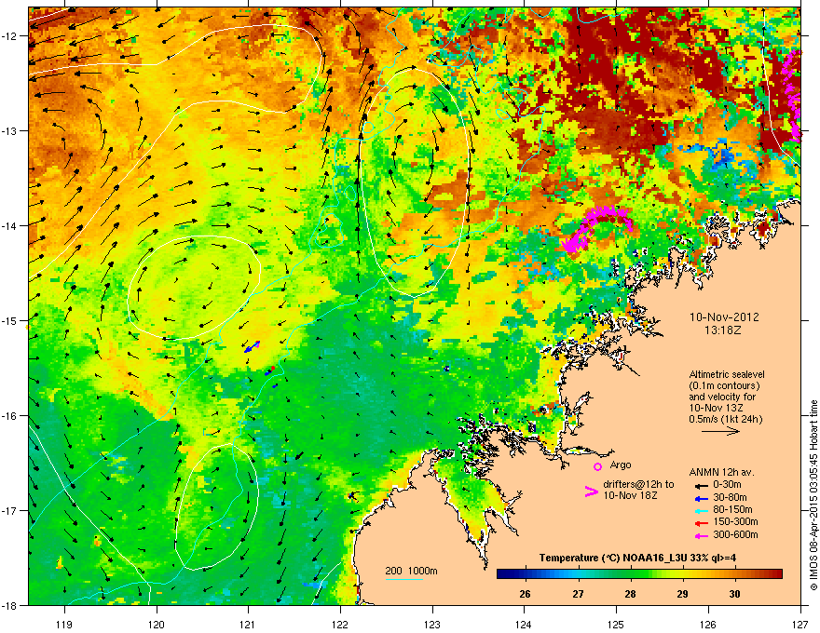Click the latitude label '-16'
Screen dimensions: 820x633
tap(9, 416)
